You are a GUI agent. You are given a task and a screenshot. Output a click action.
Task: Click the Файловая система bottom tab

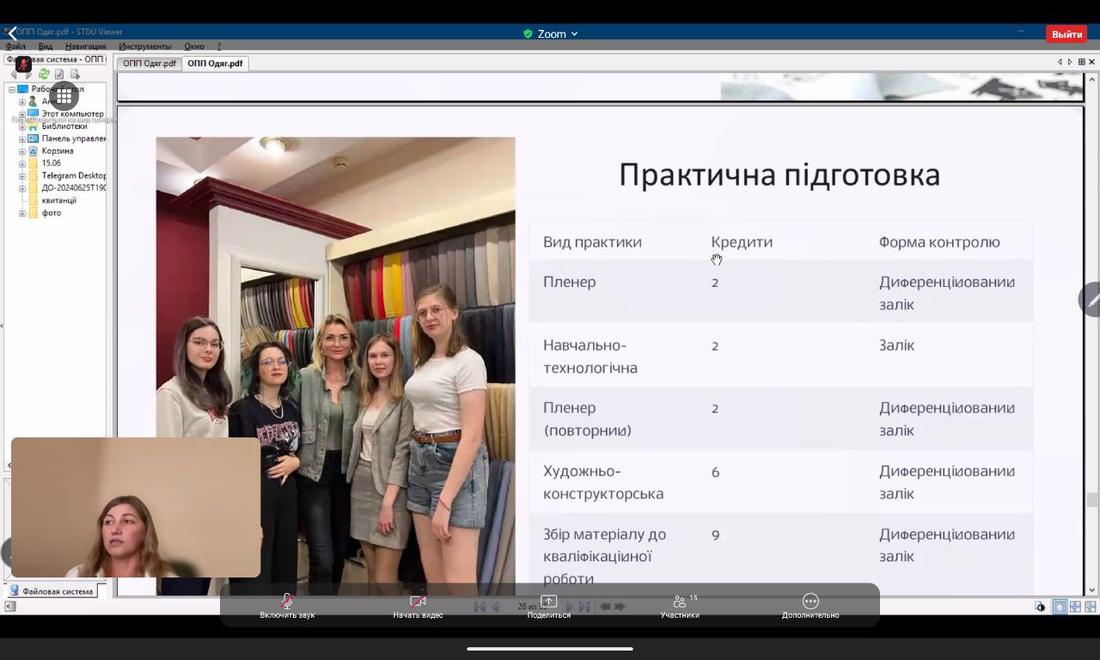(x=52, y=591)
